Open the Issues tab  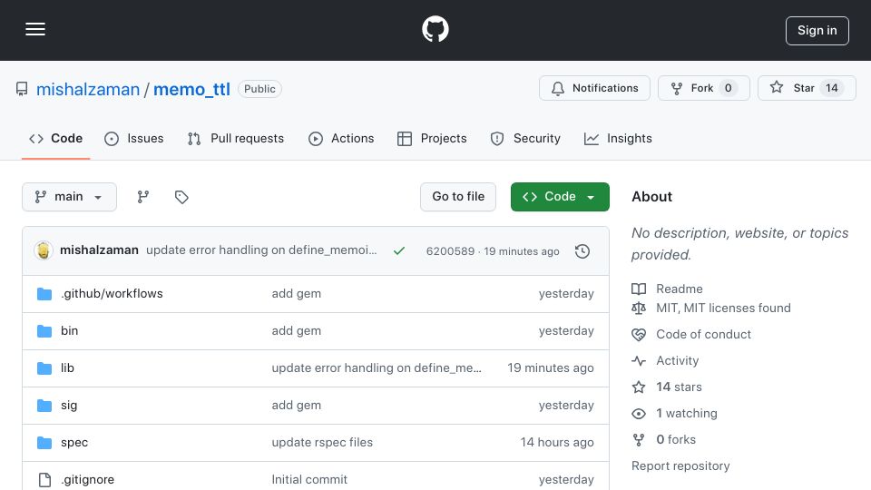(x=134, y=138)
